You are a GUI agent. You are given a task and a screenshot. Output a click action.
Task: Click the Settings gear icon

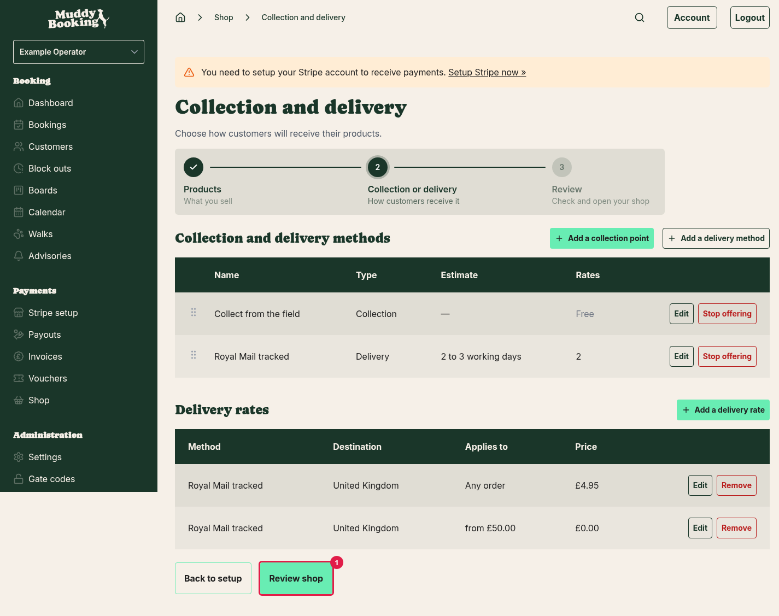click(x=19, y=457)
